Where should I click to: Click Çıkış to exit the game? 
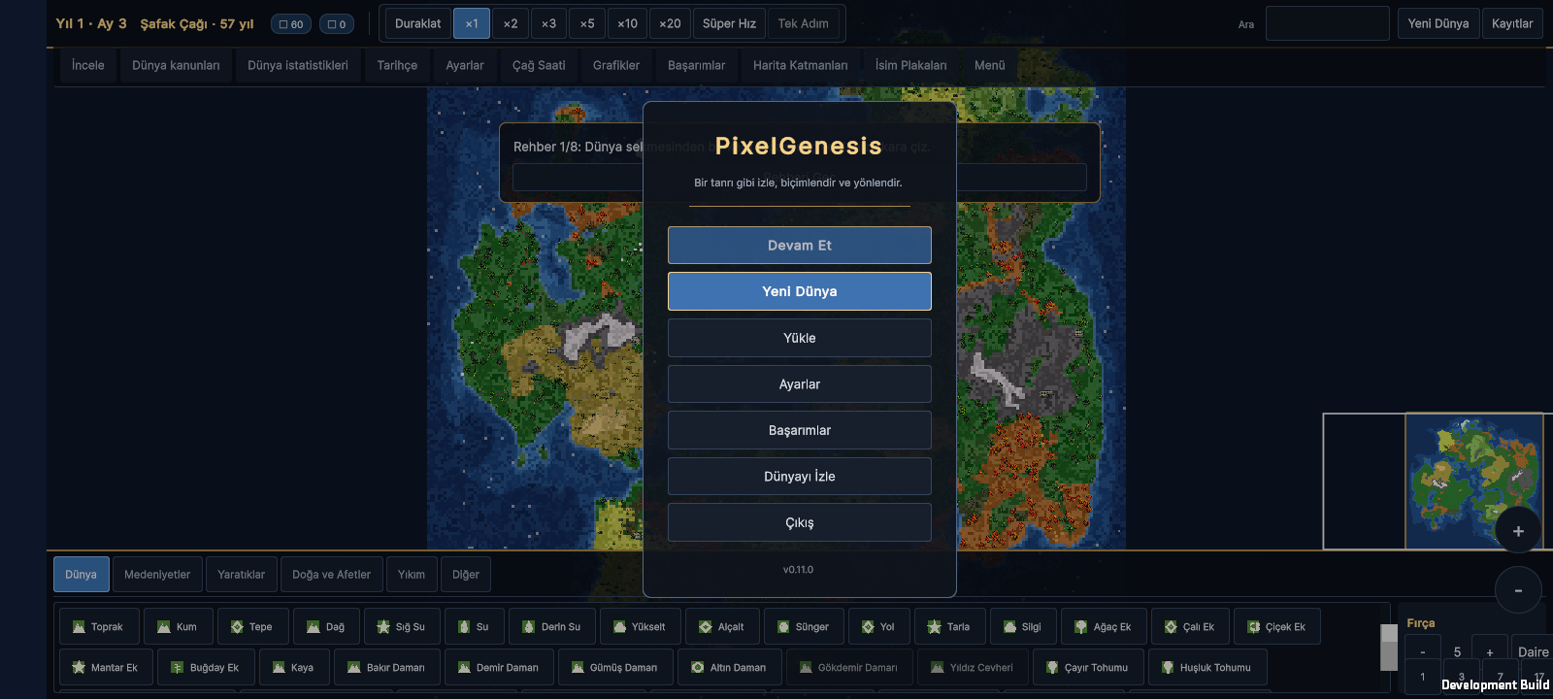point(800,522)
